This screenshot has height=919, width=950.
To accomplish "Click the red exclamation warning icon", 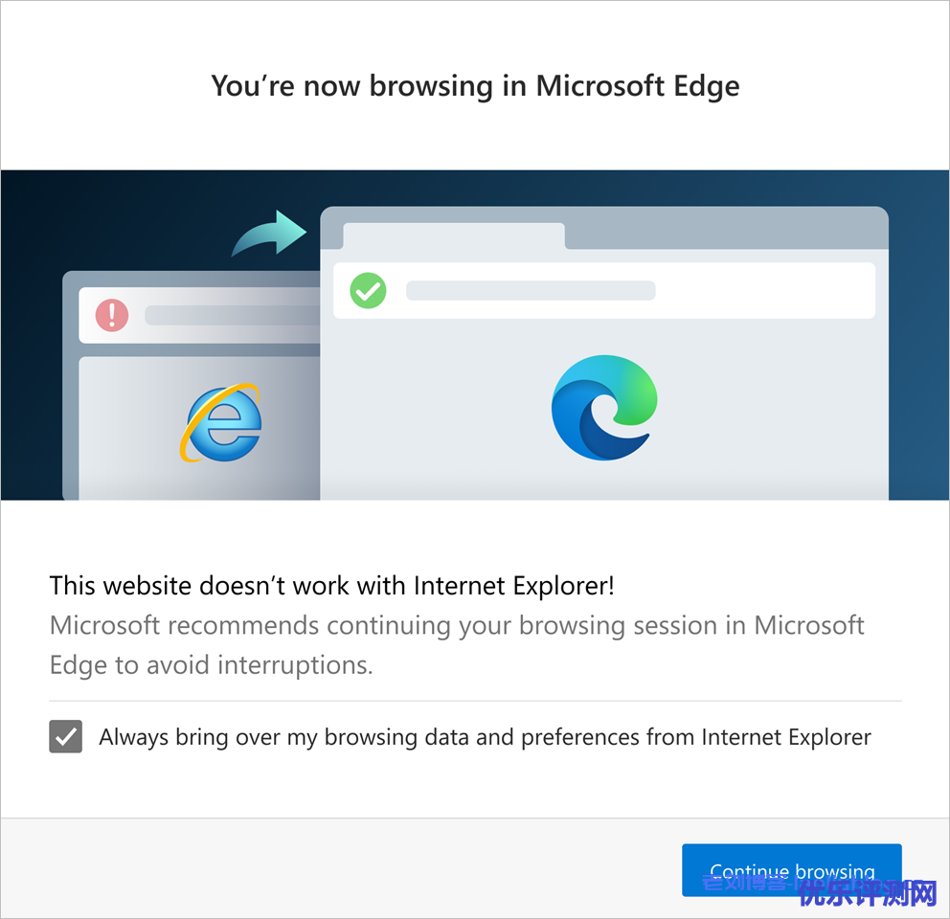I will (112, 315).
